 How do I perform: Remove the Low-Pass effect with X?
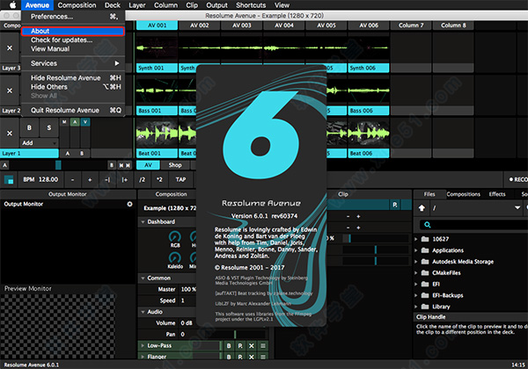coord(251,346)
